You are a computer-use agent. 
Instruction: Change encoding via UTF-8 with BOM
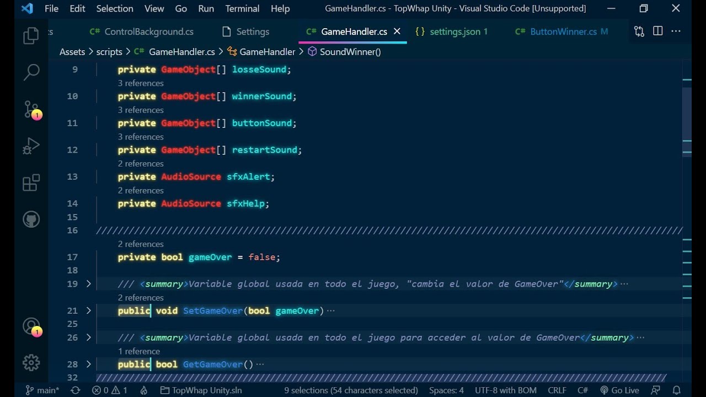point(506,390)
